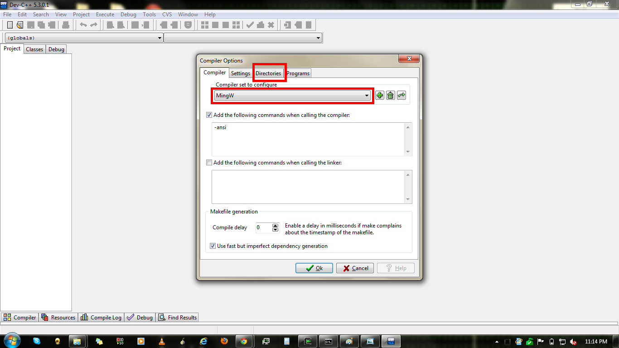Switch to the Classes side panel tab

point(34,49)
